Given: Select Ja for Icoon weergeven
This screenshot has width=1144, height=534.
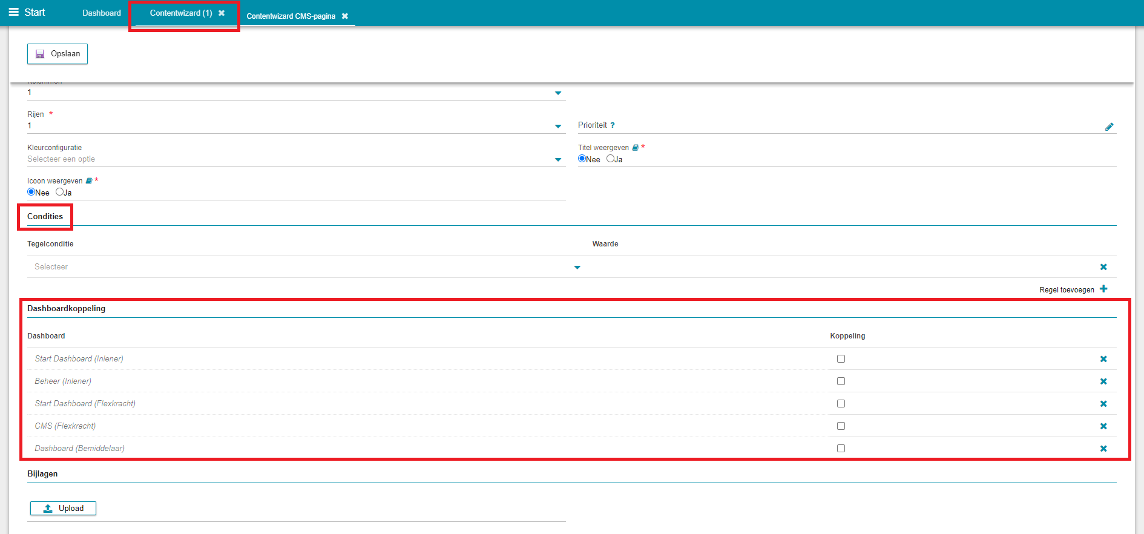Looking at the screenshot, I should (59, 192).
